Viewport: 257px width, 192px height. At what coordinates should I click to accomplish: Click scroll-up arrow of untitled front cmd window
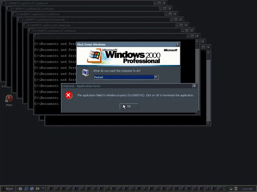click(197, 41)
